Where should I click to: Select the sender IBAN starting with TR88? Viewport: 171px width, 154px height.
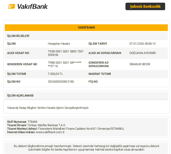click(65, 64)
